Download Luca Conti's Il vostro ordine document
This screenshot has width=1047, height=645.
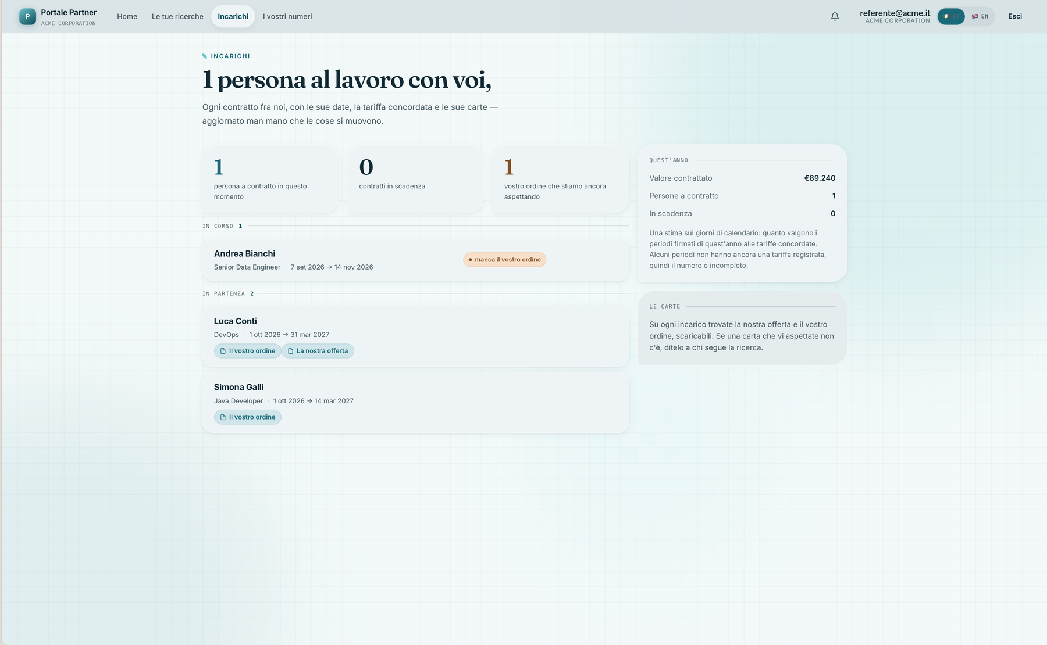[248, 351]
